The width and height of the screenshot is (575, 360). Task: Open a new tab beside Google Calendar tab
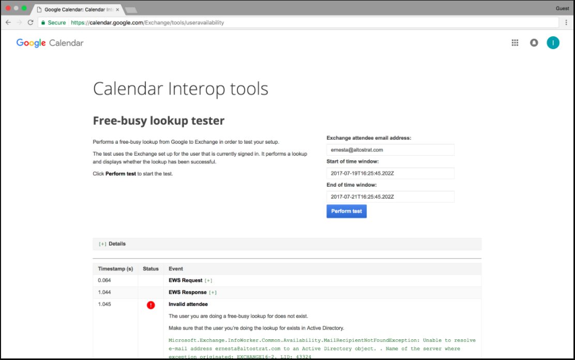tap(131, 10)
